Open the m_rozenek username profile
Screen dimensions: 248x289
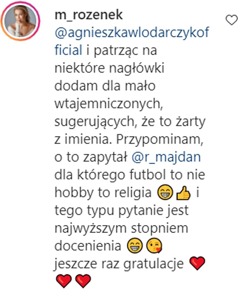click(x=88, y=15)
